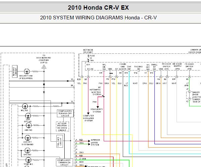
Task: Click the 'DIM SW' label
Action: pos(129,68)
